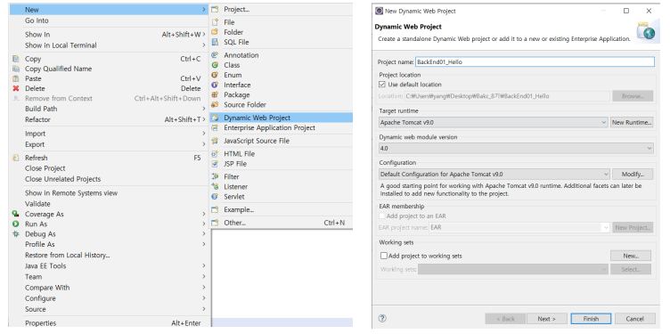The height and width of the screenshot is (334, 670).
Task: Click the green Class icon
Action: [x=216, y=65]
